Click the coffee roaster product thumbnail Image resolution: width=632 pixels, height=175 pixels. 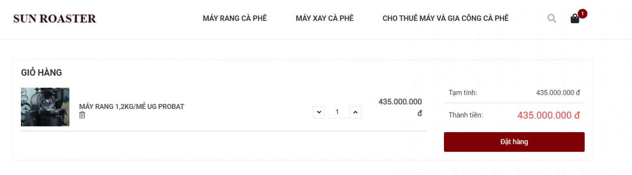point(45,107)
